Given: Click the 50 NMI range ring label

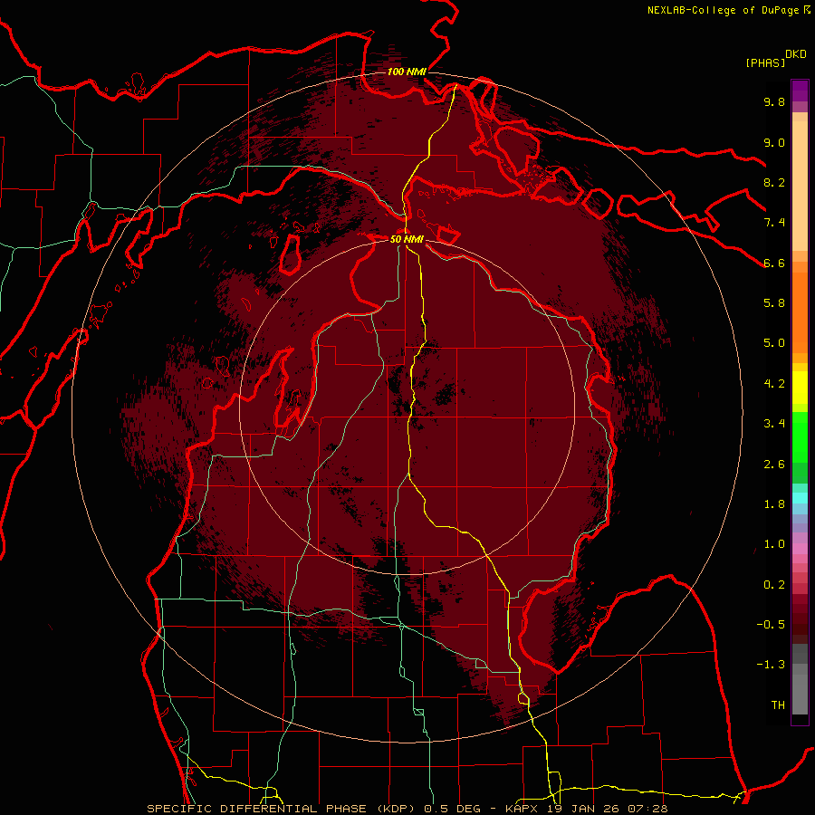Looking at the screenshot, I should pyautogui.click(x=407, y=239).
